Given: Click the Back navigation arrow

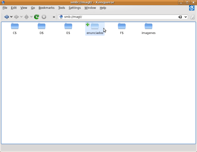Looking at the screenshot, I should [6, 17].
